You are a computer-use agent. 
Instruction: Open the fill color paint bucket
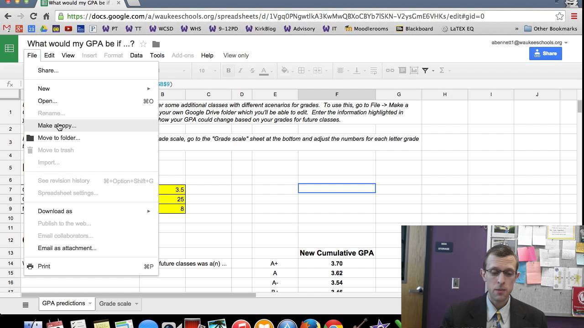[x=285, y=71]
